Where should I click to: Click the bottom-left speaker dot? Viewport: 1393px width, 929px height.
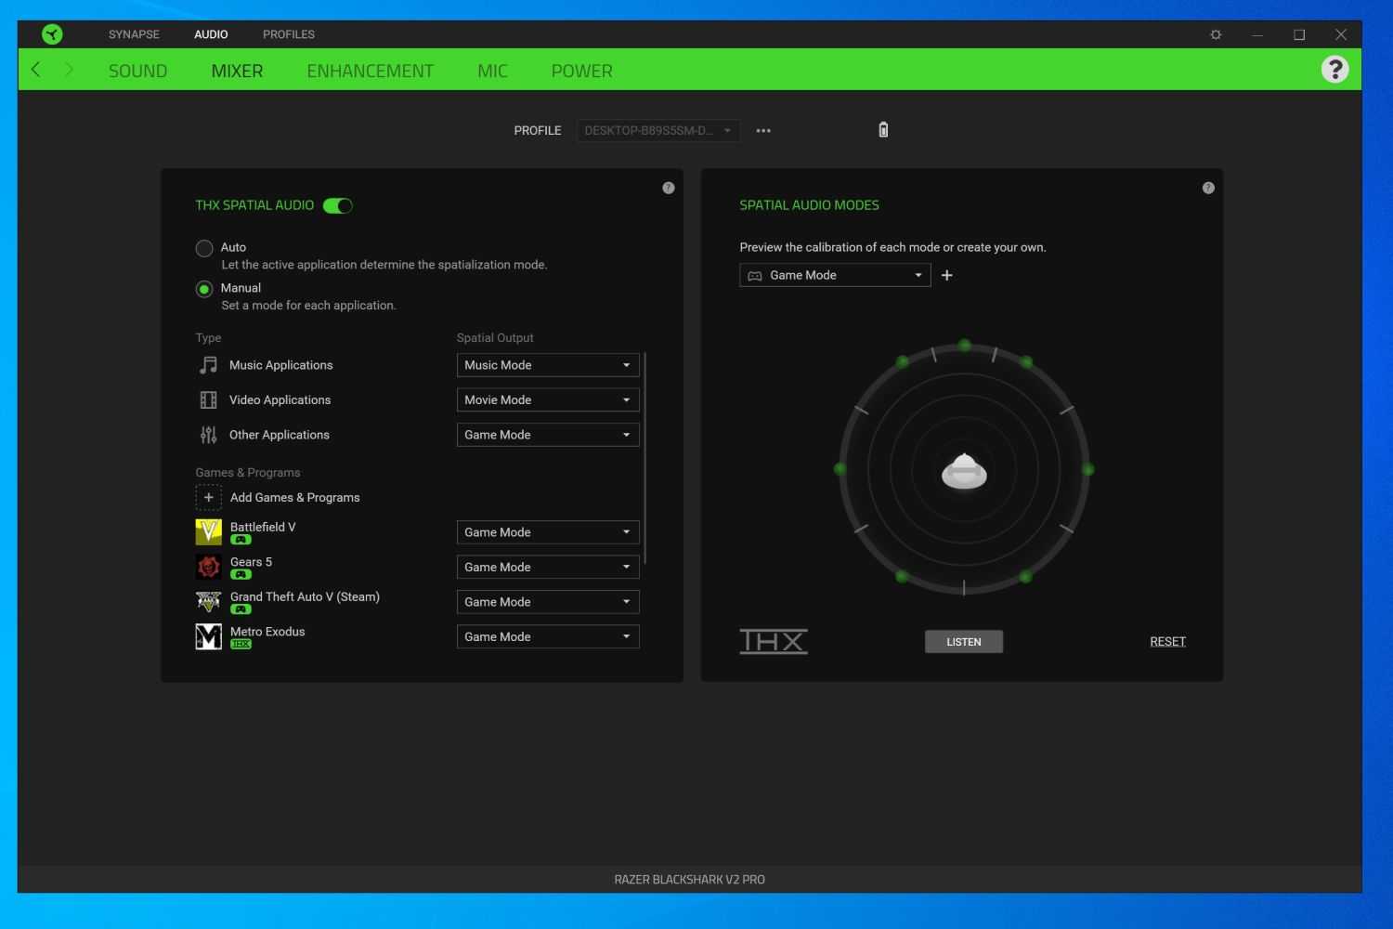[902, 577]
